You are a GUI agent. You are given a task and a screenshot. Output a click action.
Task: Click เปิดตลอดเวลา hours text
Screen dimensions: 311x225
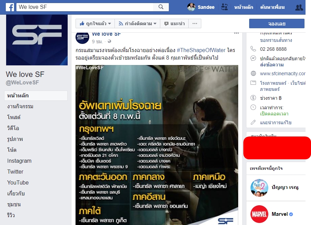274,114
